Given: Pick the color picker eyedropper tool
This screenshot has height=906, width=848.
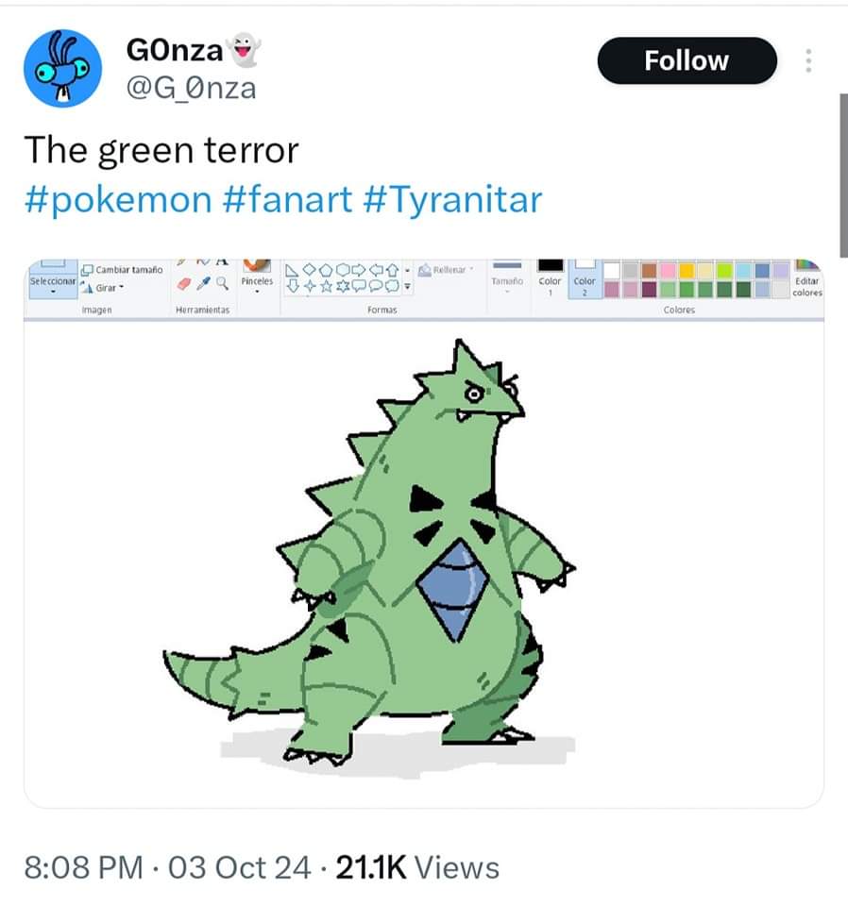Looking at the screenshot, I should pos(203,283).
